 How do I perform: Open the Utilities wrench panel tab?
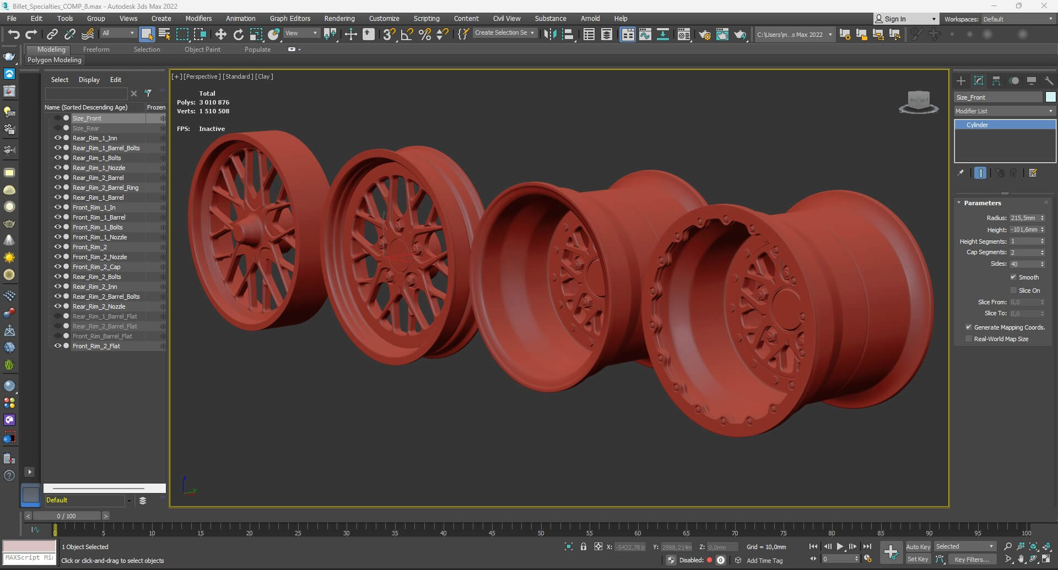tap(1049, 81)
